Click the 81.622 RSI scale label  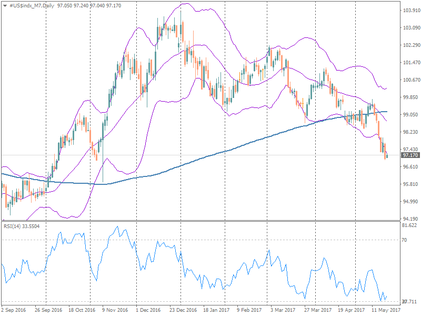click(409, 225)
